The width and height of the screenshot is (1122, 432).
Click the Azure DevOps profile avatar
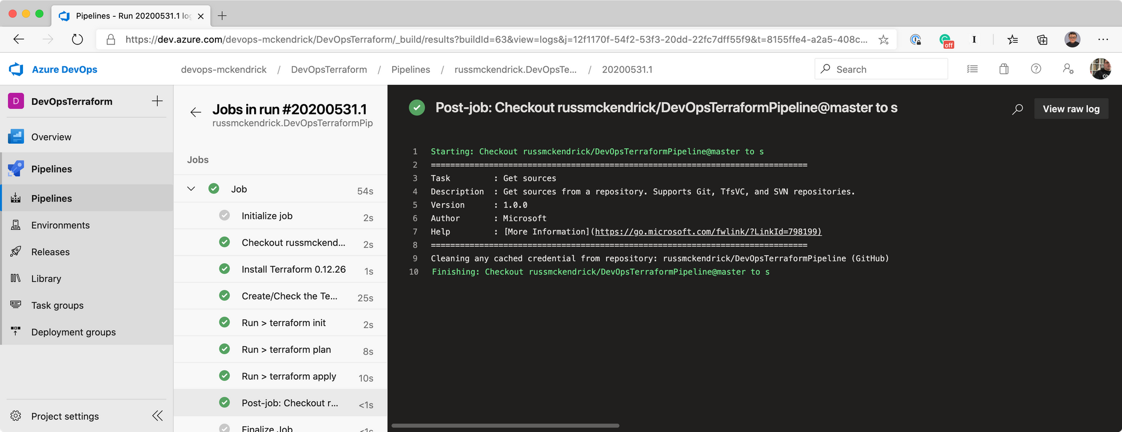tap(1101, 69)
